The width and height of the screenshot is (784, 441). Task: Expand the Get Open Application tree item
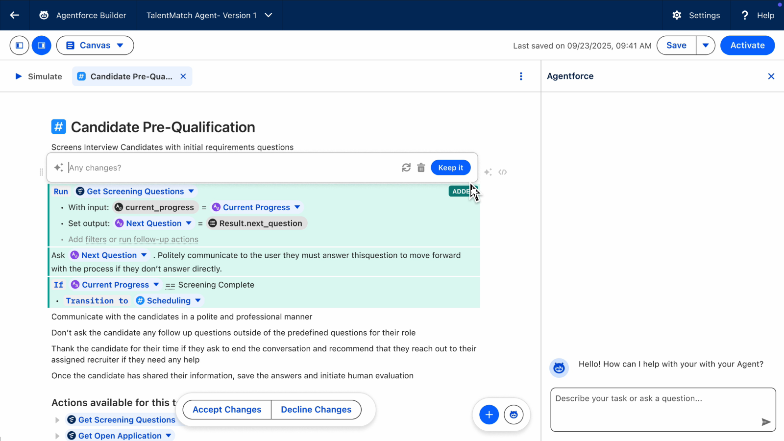click(57, 436)
